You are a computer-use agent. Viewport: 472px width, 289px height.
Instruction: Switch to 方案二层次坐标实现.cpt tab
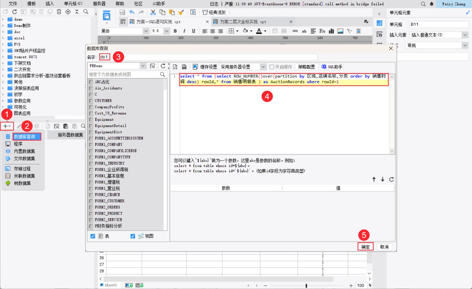pos(243,22)
